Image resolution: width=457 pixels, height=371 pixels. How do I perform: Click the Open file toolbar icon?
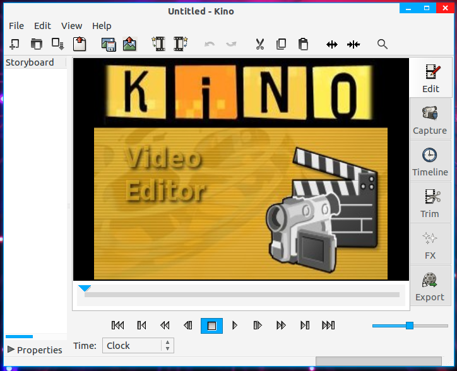37,44
